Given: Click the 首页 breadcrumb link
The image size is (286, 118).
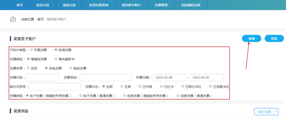Looking at the screenshot, I should coord(40,19).
